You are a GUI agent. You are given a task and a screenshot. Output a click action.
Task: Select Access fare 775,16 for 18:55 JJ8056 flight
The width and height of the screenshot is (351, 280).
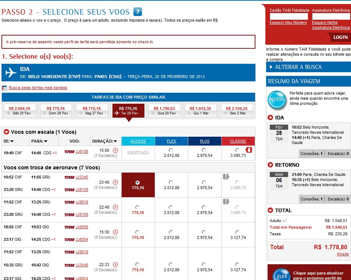click(137, 232)
